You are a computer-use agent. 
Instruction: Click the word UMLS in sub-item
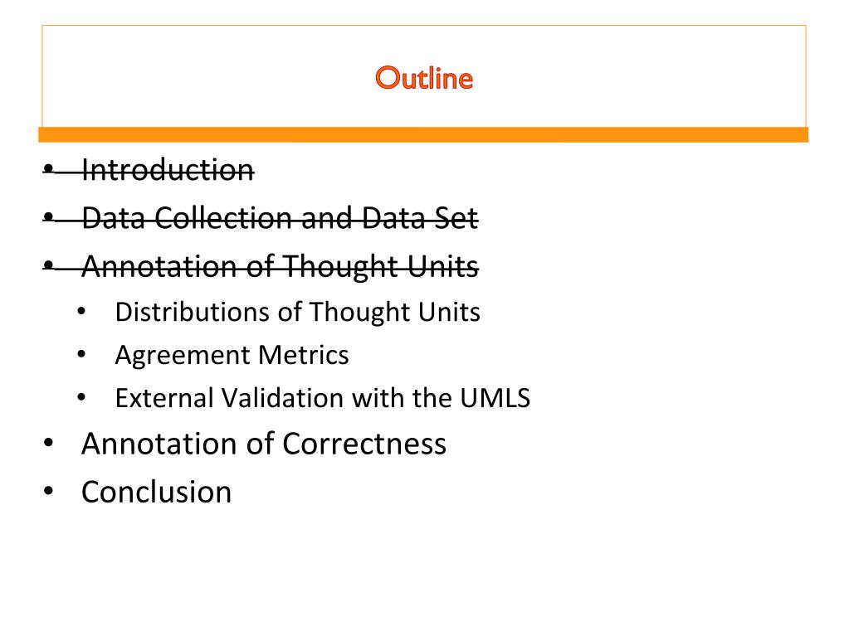point(495,398)
